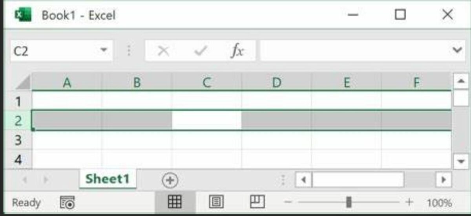This screenshot has height=216, width=471.
Task: Add a new sheet with plus icon
Action: click(170, 180)
